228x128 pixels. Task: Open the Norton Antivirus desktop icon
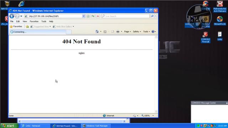pyautogui.click(x=206, y=22)
